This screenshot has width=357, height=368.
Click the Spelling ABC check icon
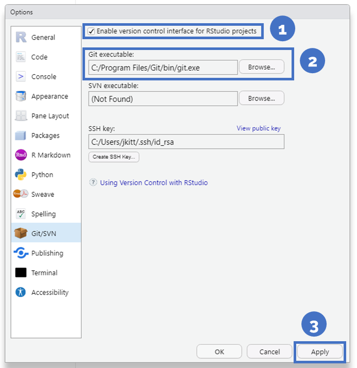21,214
